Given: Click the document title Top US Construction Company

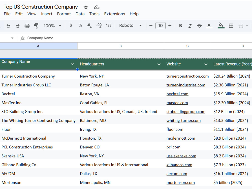Looking at the screenshot, I should (41, 7).
